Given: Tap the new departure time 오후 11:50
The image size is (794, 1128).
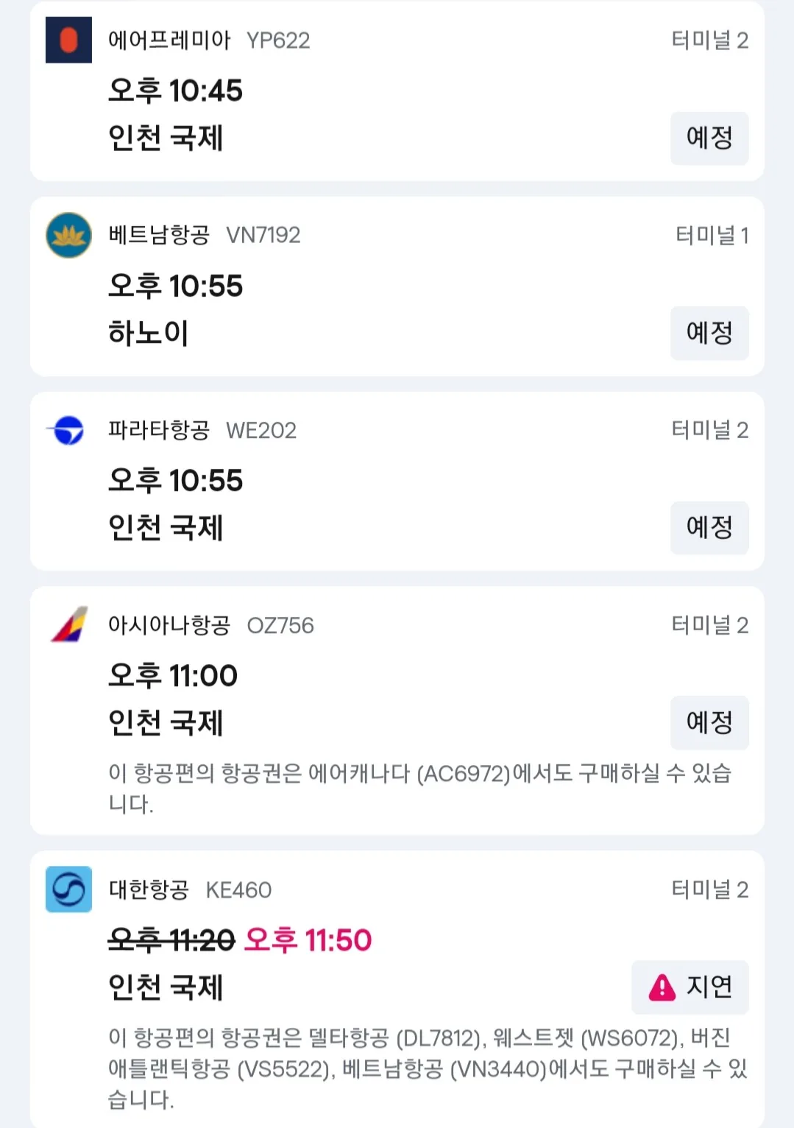Looking at the screenshot, I should pyautogui.click(x=308, y=940).
